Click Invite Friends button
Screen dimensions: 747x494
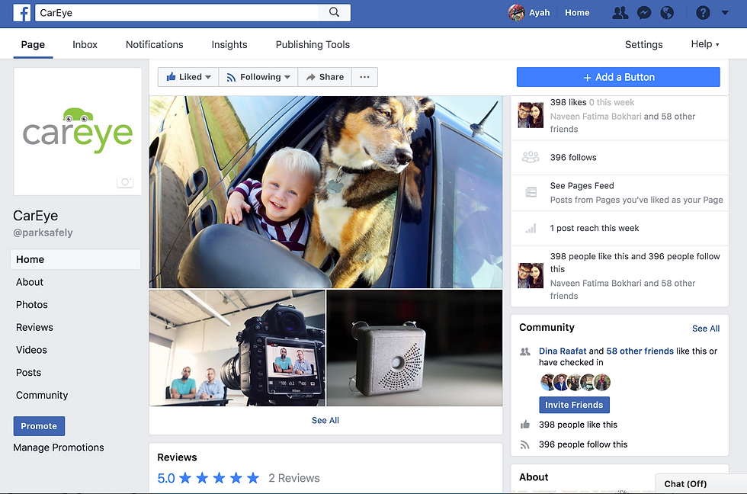(x=574, y=405)
